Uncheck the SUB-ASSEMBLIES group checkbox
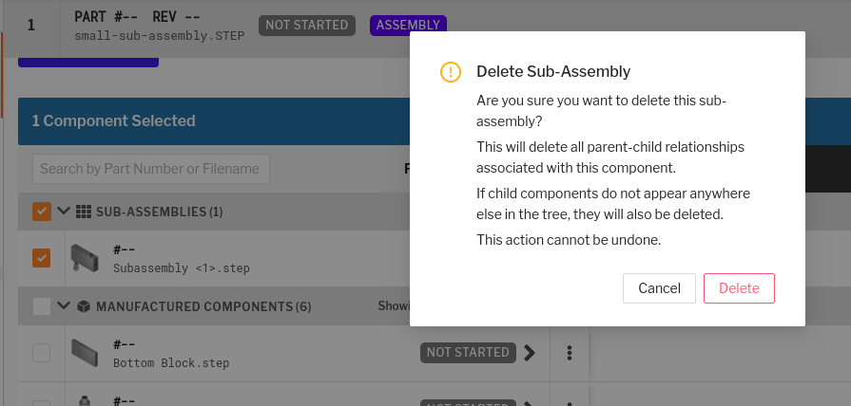851x406 pixels. [x=42, y=212]
